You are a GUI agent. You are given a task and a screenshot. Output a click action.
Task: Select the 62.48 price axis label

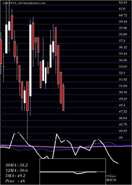[x=123, y=2]
